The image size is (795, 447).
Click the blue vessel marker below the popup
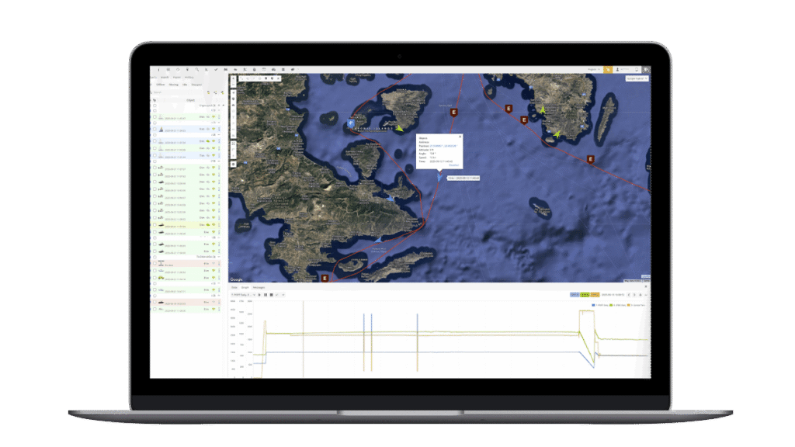coord(439,177)
